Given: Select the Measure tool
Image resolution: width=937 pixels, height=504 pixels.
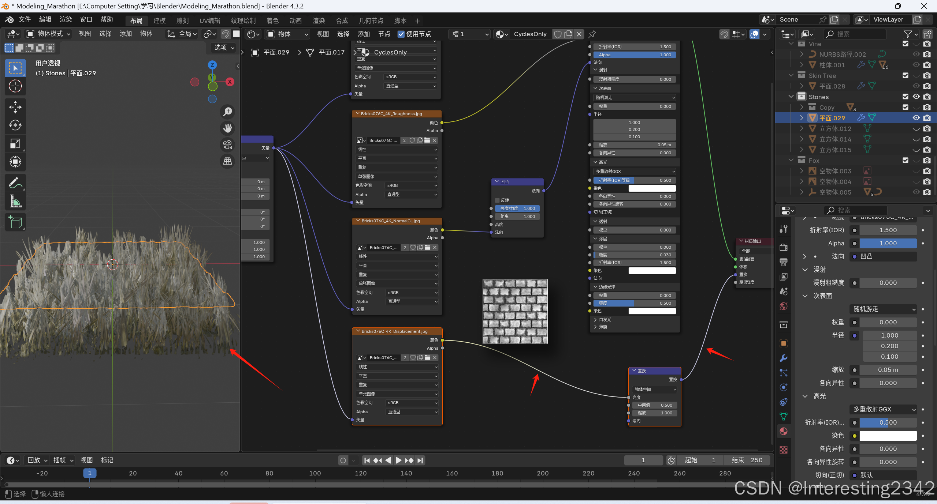Looking at the screenshot, I should 15,201.
